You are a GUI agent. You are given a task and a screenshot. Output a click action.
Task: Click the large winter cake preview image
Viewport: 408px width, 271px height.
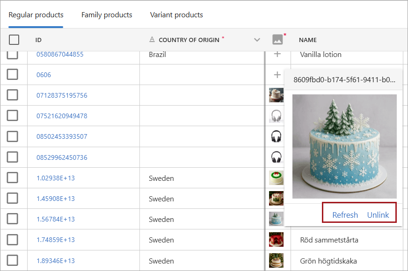344,146
